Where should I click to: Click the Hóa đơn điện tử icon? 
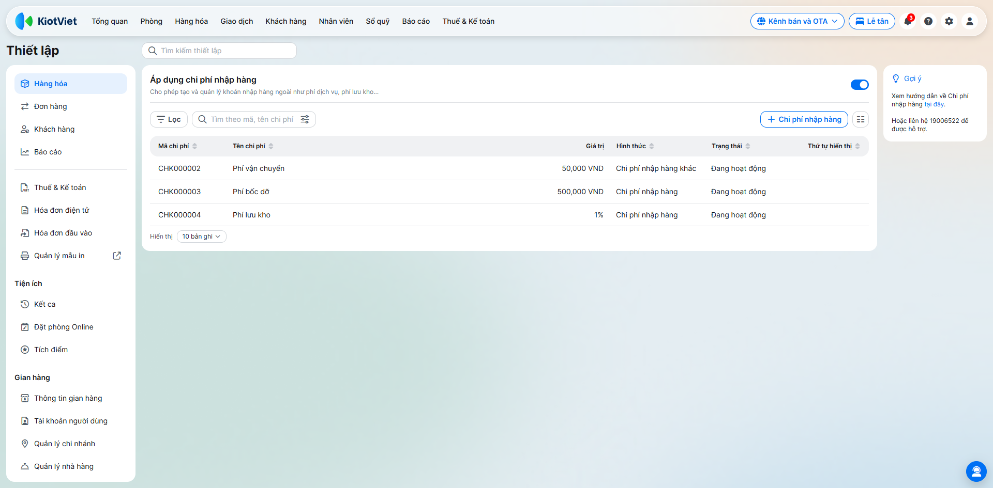[x=25, y=210]
